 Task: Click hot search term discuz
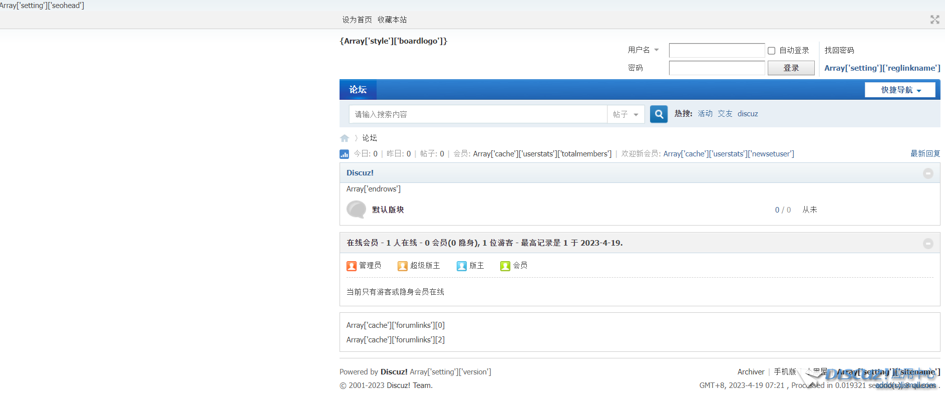click(748, 114)
